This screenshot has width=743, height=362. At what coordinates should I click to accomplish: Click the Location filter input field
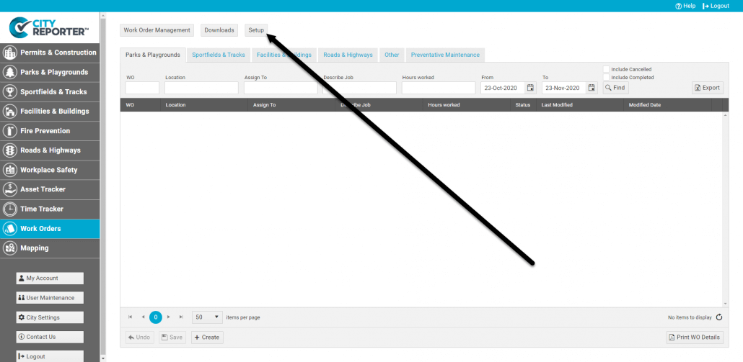201,88
